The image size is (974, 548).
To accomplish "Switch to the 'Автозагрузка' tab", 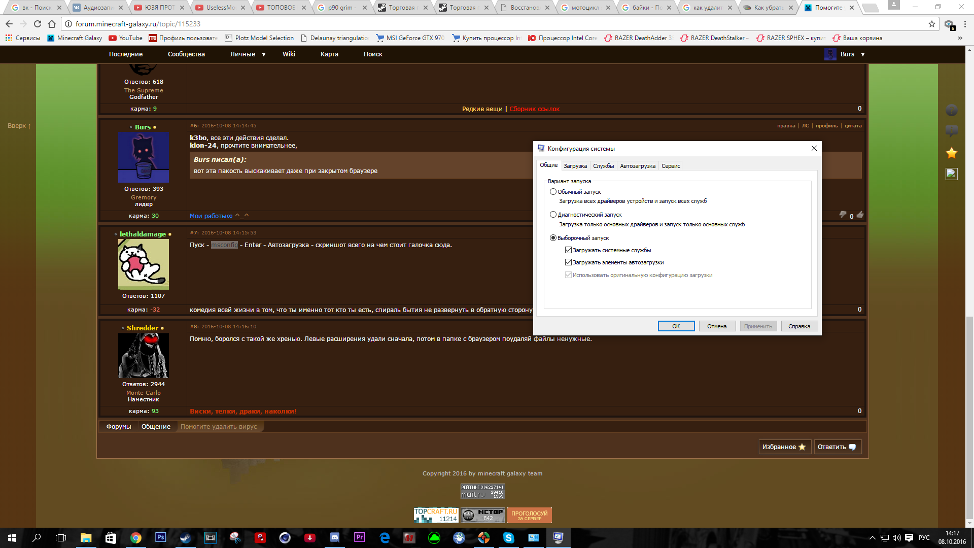I will tap(637, 166).
